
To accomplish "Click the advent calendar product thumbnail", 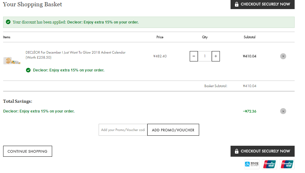I will coord(12,60).
